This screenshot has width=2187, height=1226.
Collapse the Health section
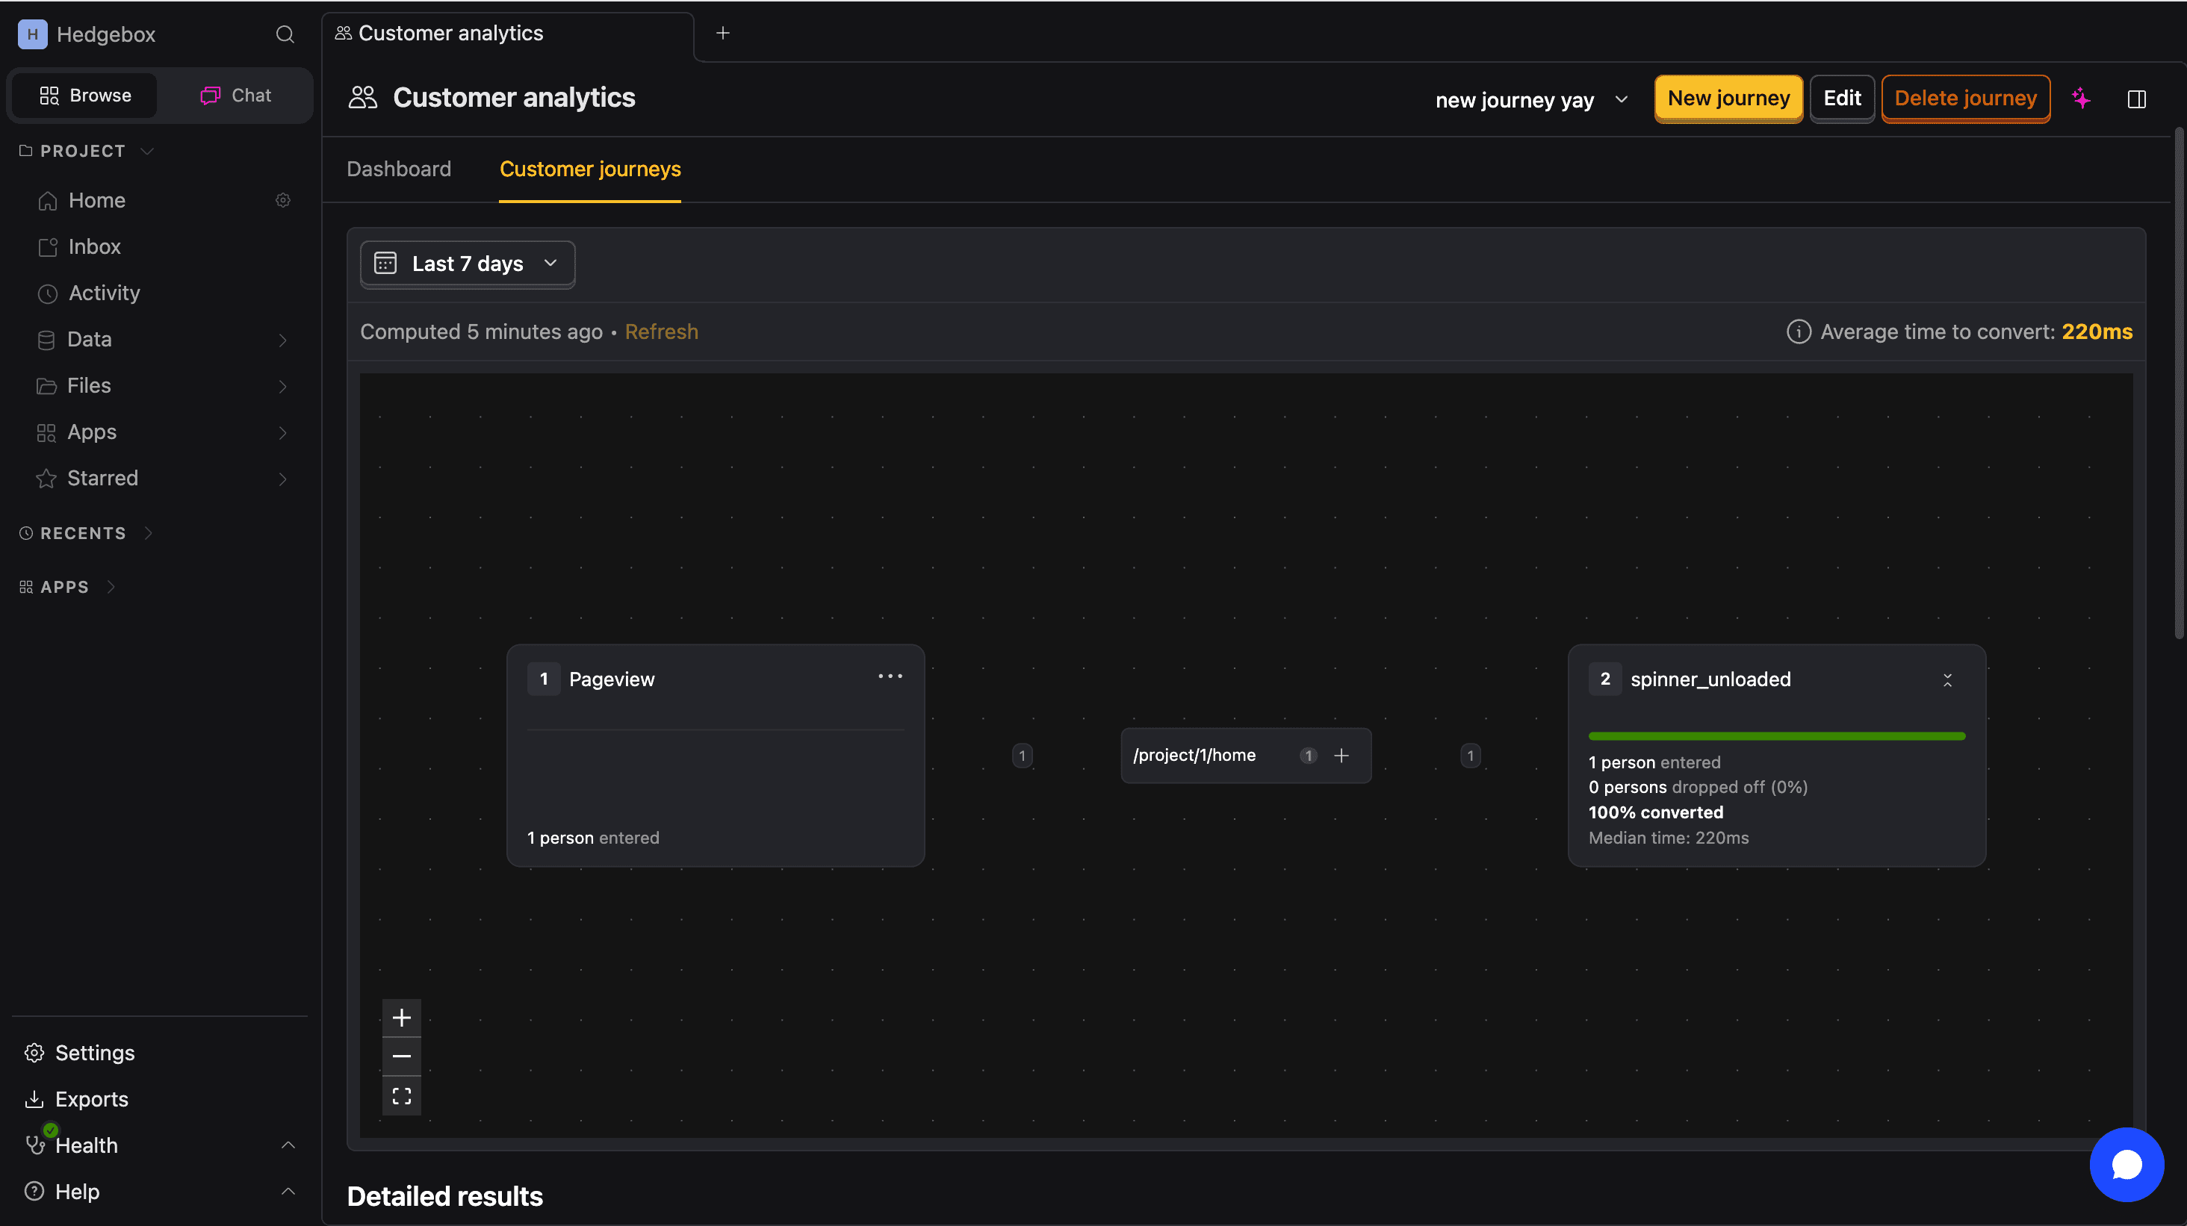coord(288,1145)
